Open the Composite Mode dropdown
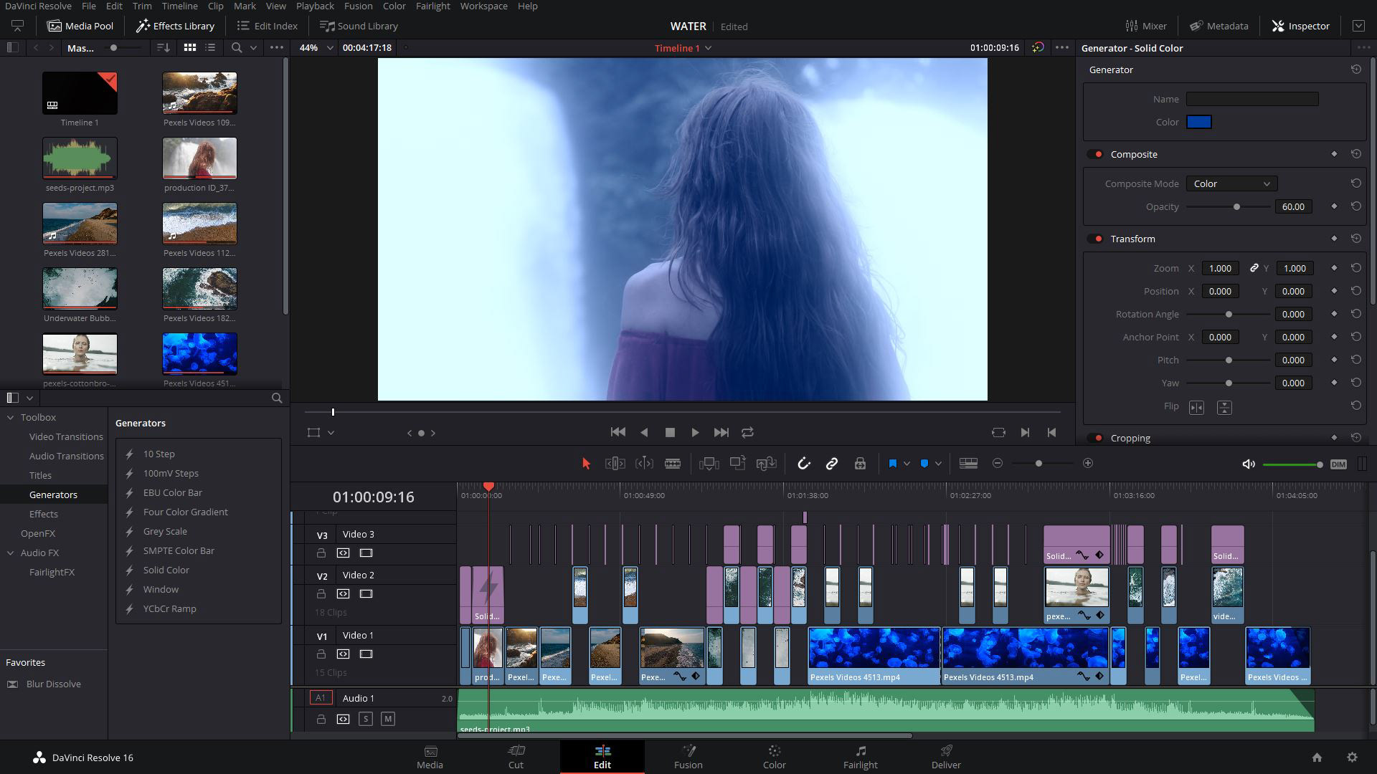 pyautogui.click(x=1231, y=183)
